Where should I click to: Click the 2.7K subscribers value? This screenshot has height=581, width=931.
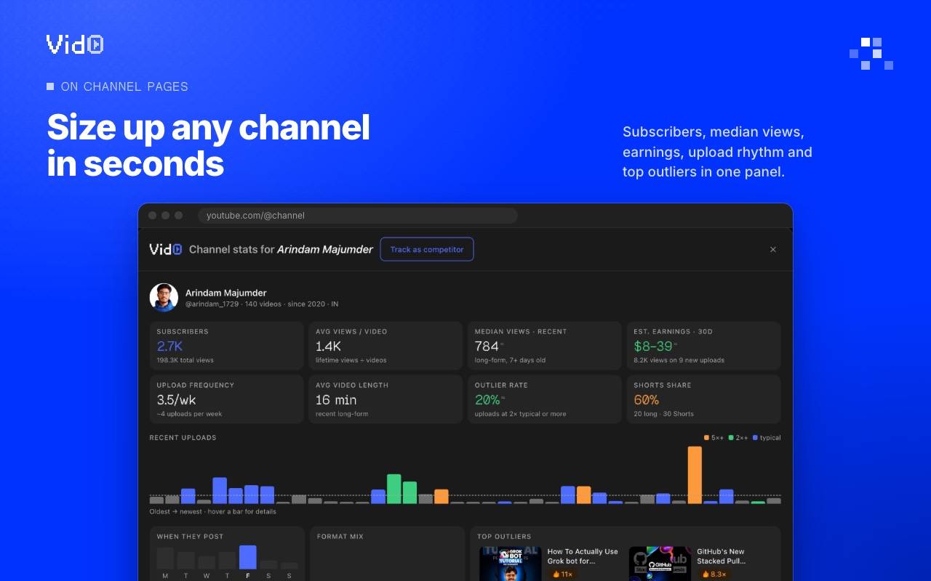(x=169, y=346)
